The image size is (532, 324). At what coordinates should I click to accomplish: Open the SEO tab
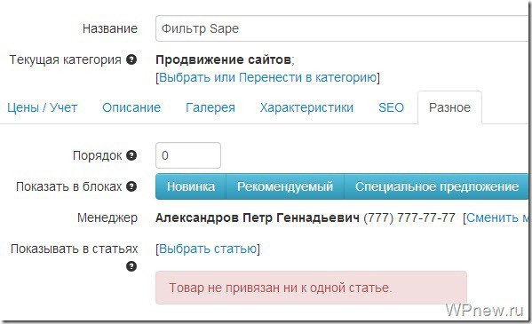tap(391, 107)
